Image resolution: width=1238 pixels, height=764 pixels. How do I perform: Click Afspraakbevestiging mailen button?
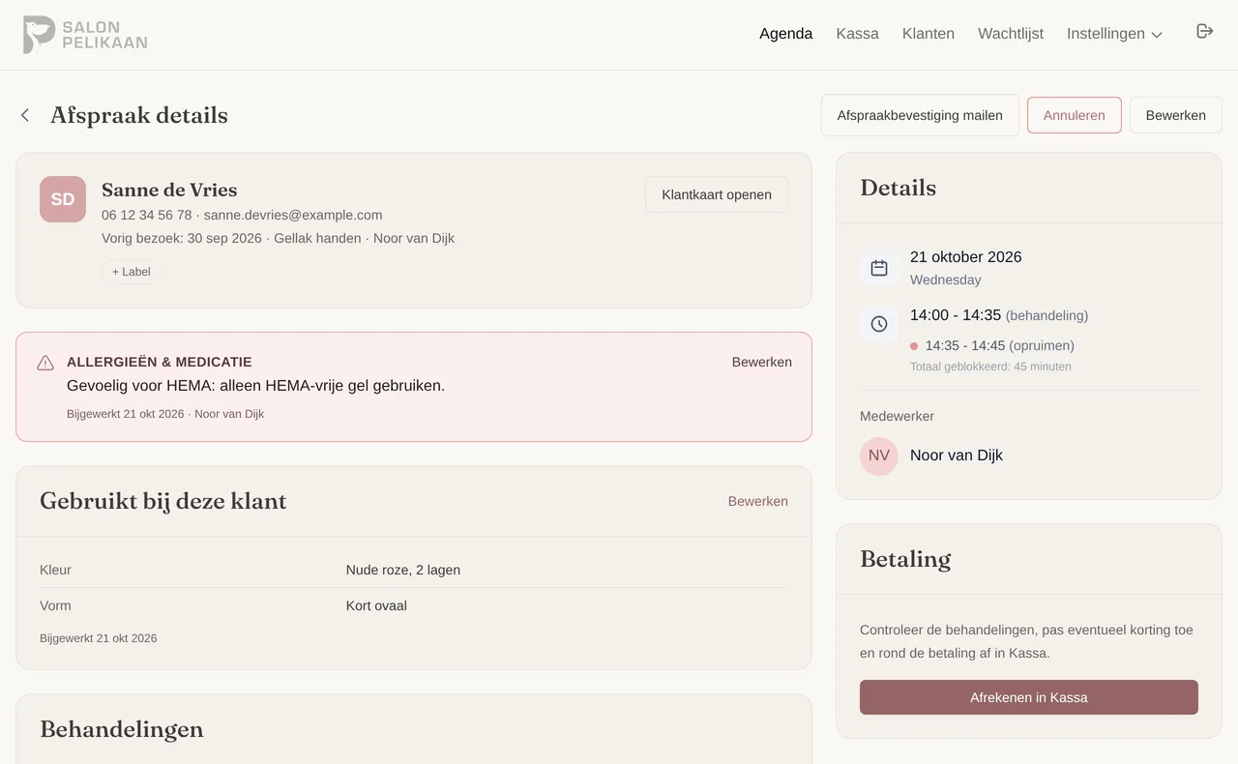click(x=920, y=115)
